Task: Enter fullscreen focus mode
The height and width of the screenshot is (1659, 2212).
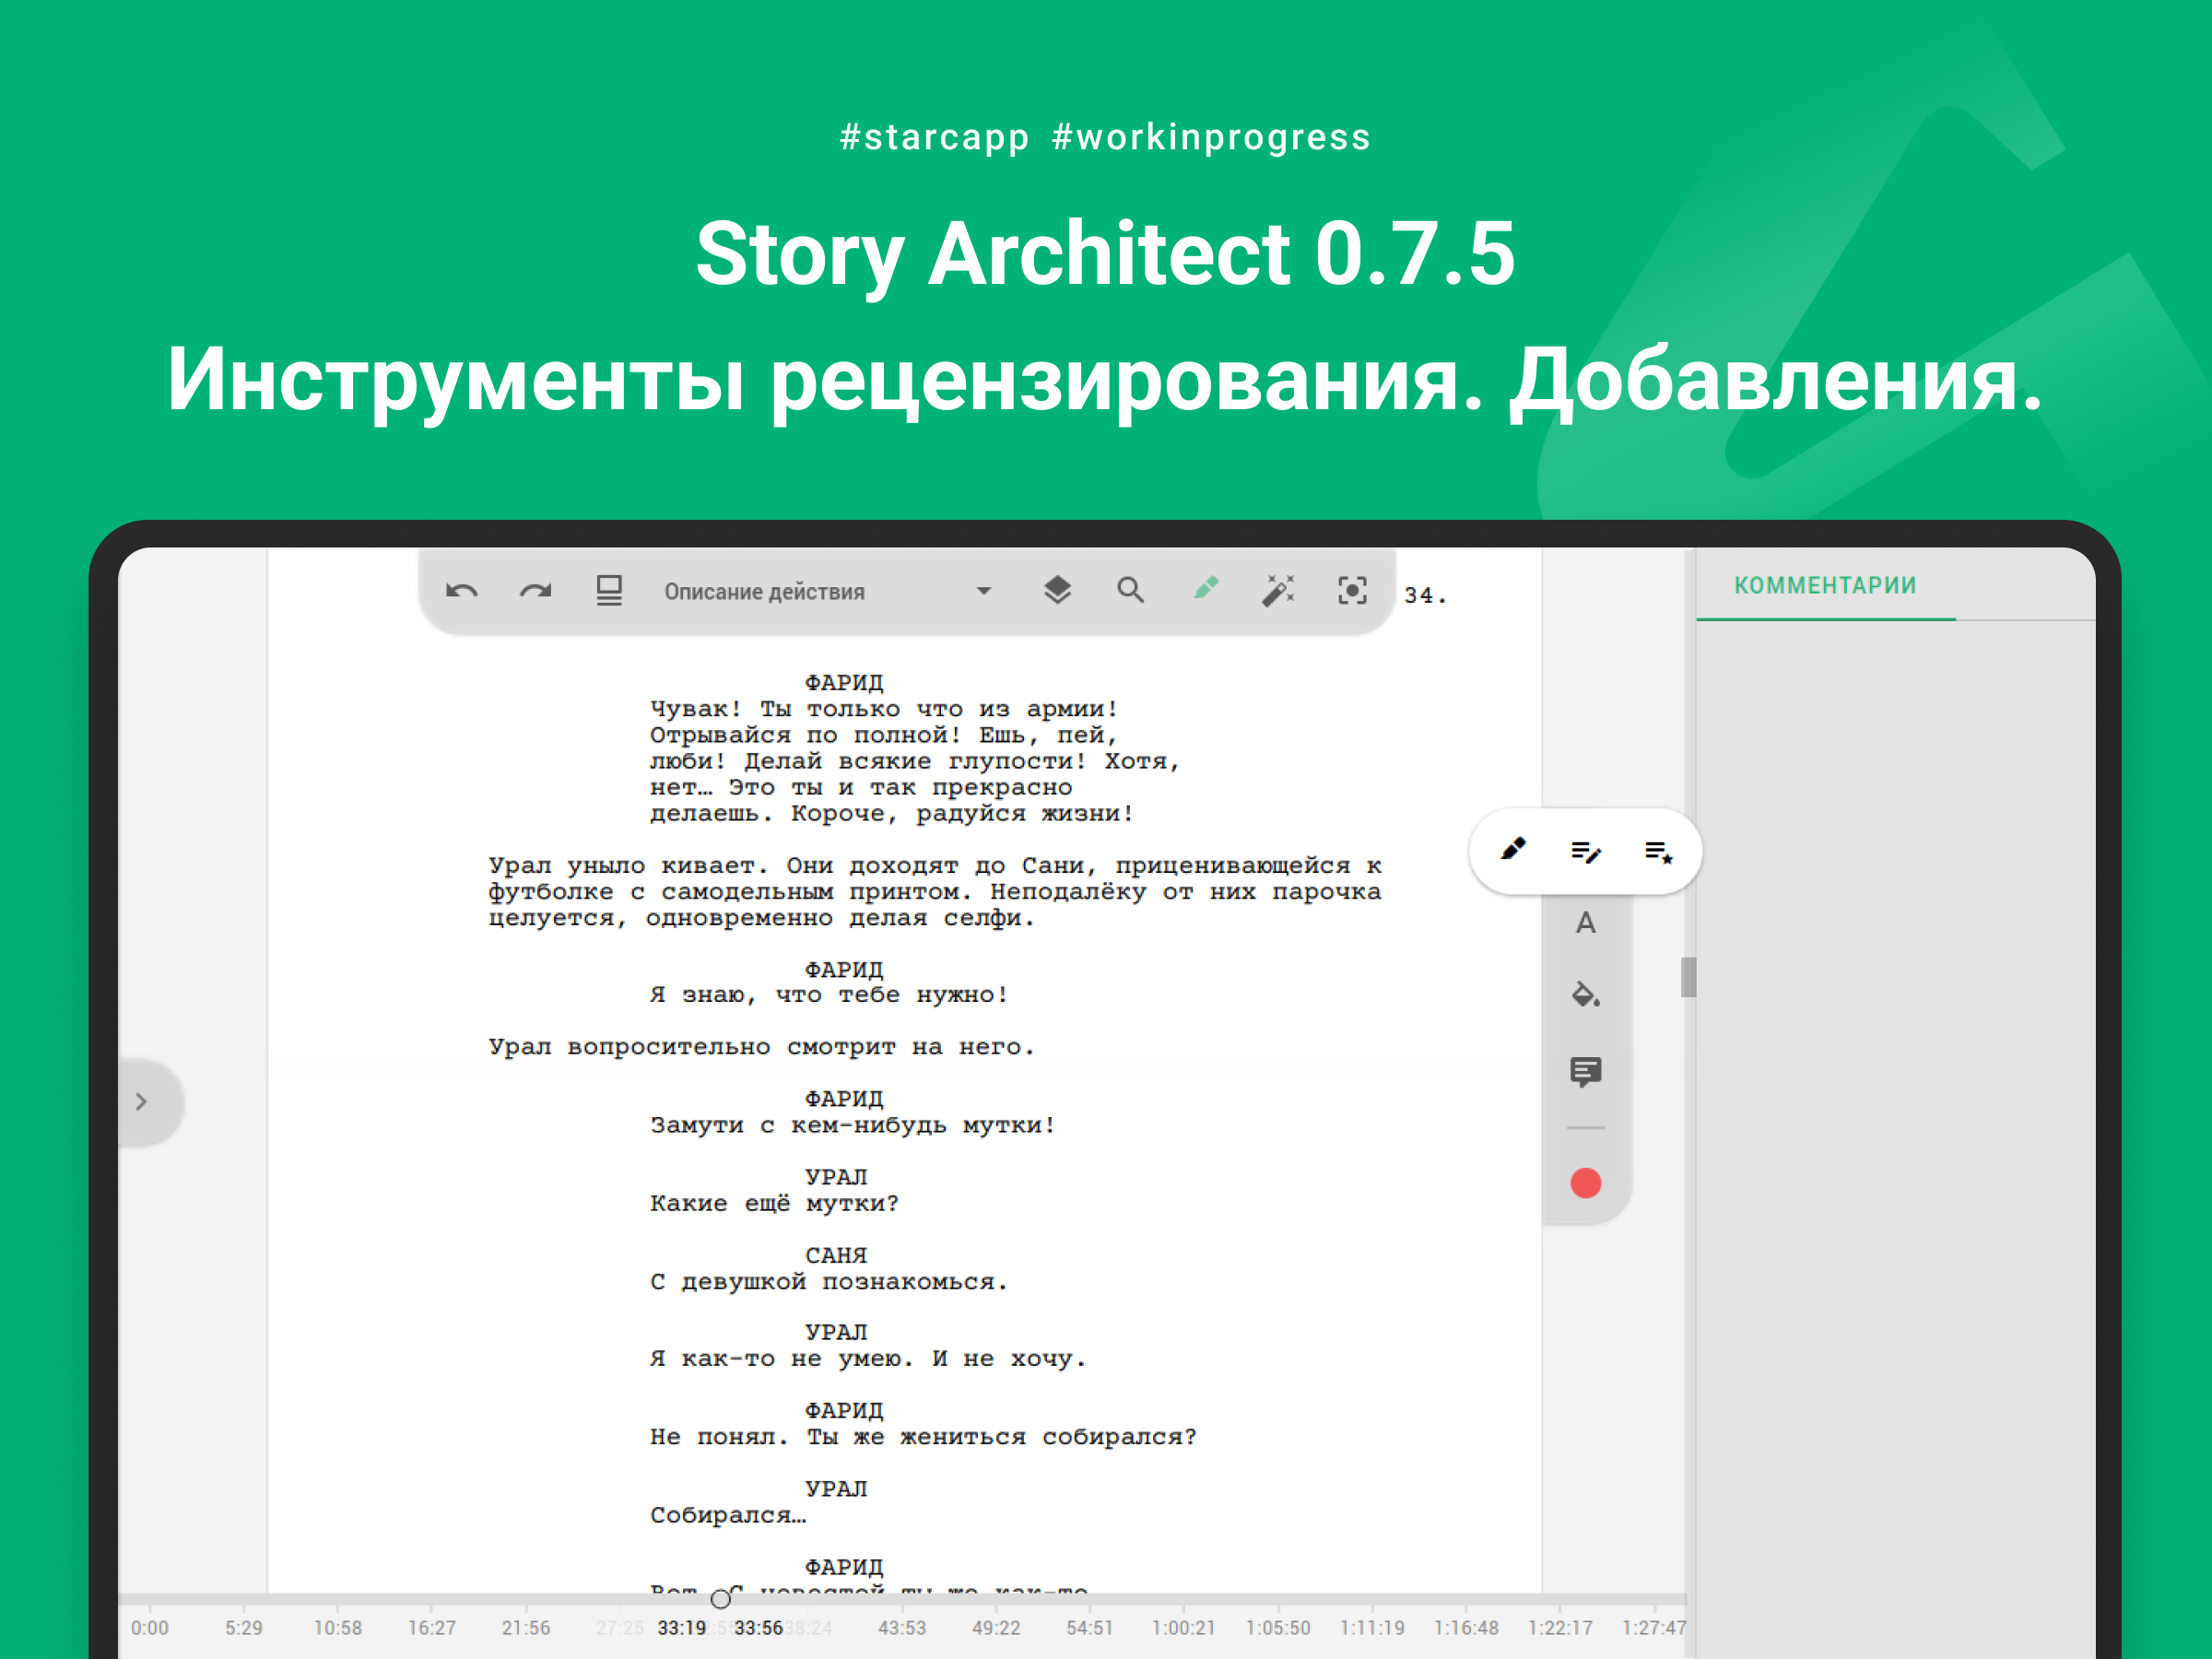Action: click(x=1352, y=591)
